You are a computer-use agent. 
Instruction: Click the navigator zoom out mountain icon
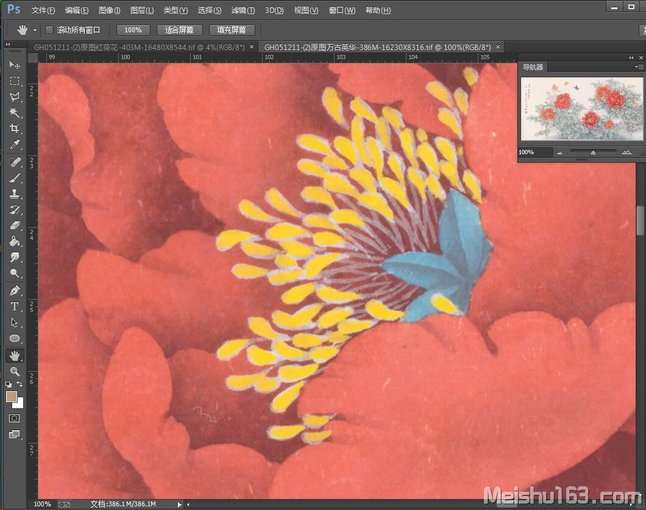[559, 153]
